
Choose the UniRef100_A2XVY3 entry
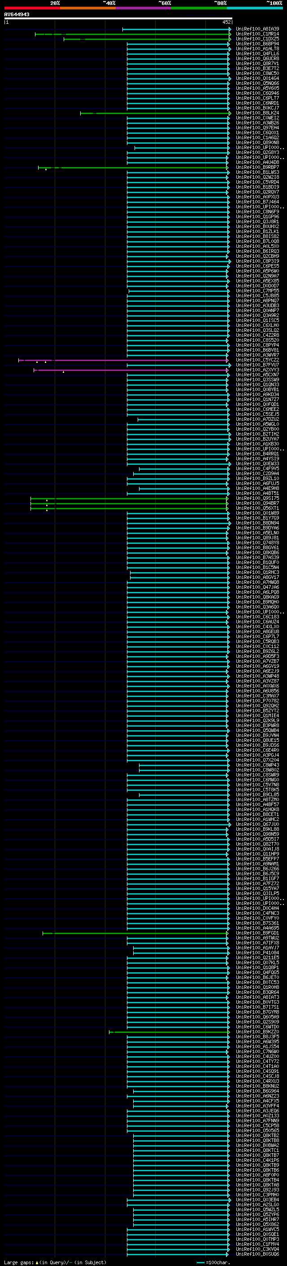point(257,370)
